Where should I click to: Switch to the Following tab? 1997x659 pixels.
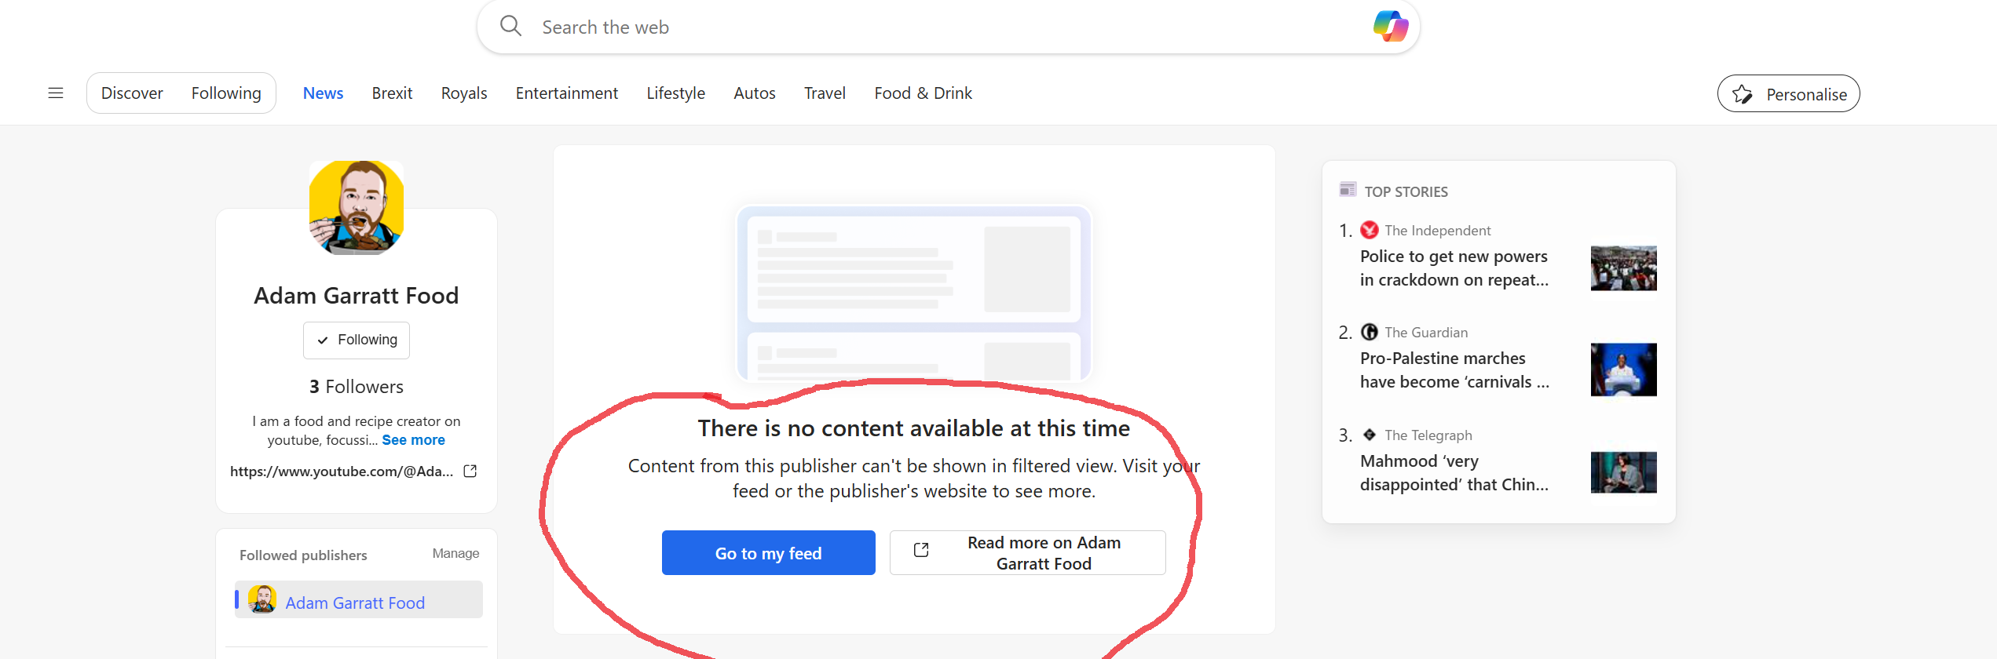(x=226, y=93)
